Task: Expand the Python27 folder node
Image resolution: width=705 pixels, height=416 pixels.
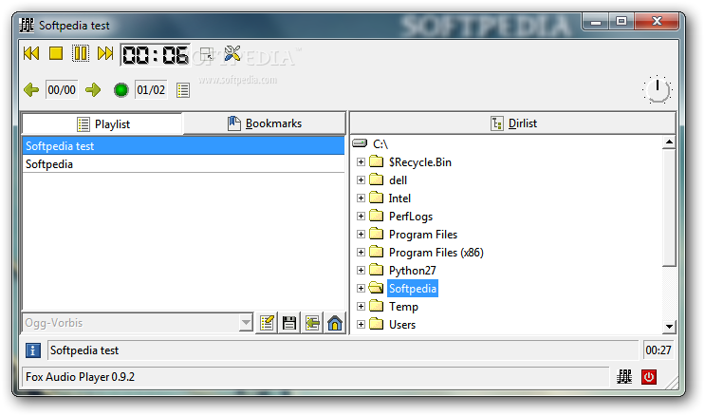Action: 361,270
